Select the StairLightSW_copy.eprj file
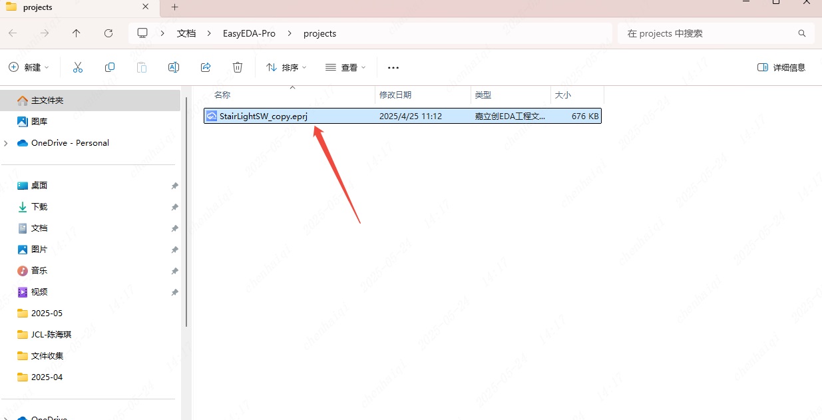This screenshot has width=822, height=420. click(x=263, y=116)
